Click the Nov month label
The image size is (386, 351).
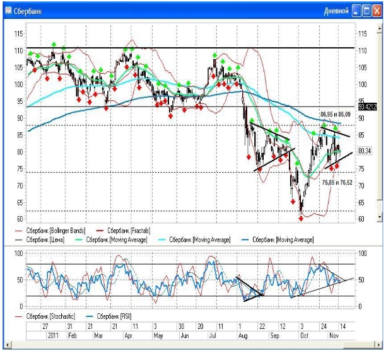point(334,335)
